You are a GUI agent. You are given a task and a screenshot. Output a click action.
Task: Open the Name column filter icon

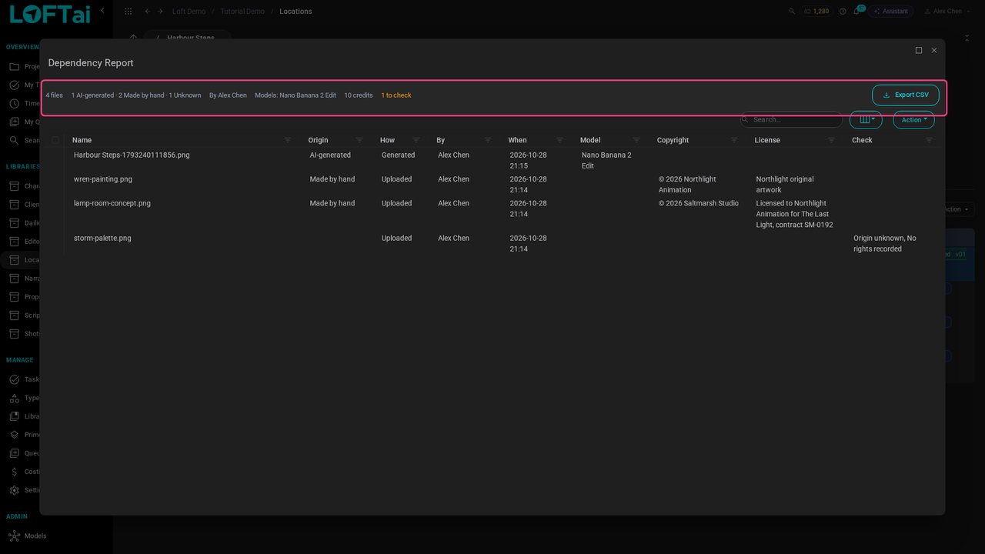coord(288,140)
